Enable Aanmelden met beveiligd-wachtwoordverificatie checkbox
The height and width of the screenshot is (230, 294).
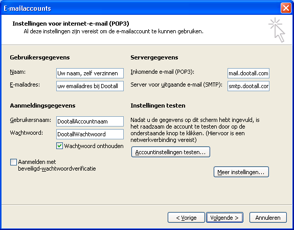click(x=13, y=162)
